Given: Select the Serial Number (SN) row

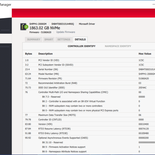Looking at the screenshot, I should (89, 69).
